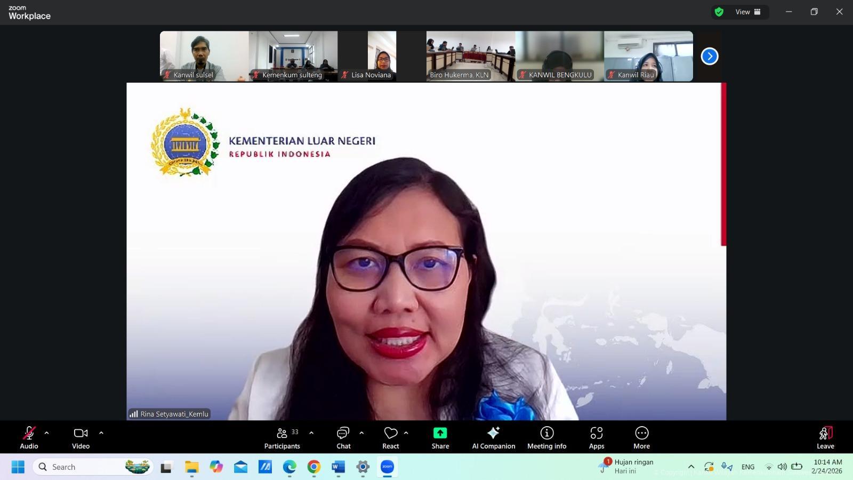The image size is (853, 480).
Task: Select the Kanwil sulsel video thumbnail
Action: click(x=204, y=56)
